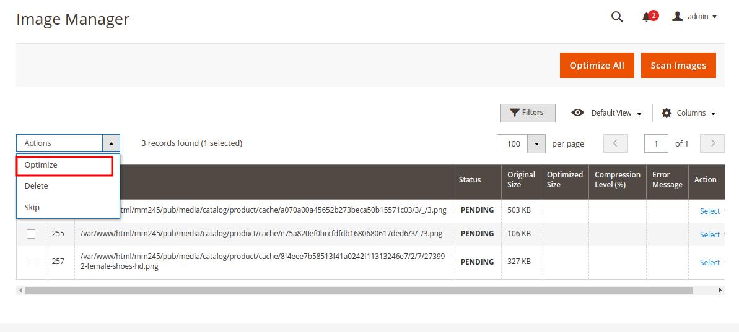739x332 pixels.
Task: Click the Optimize All button
Action: click(x=597, y=66)
